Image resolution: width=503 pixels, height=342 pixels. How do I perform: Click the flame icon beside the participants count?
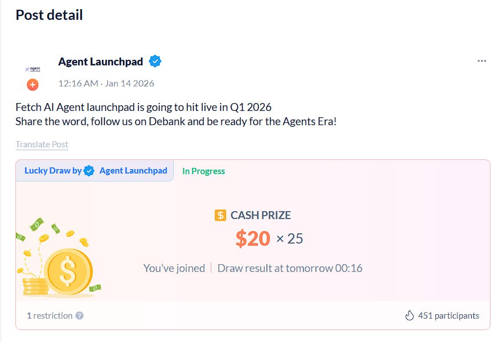tap(408, 315)
